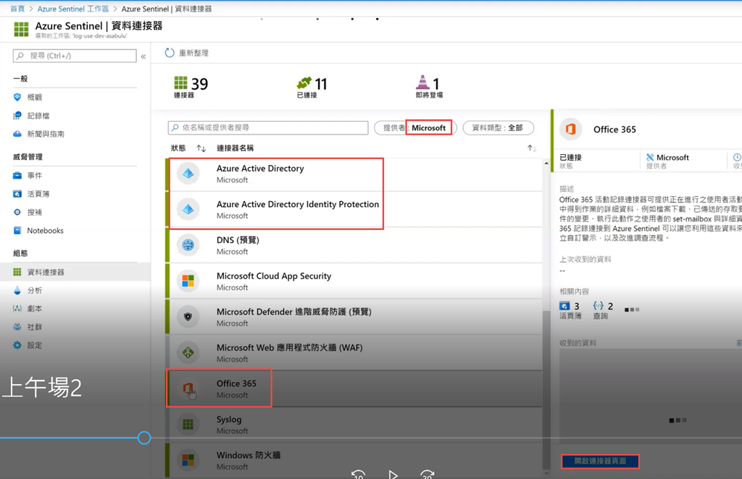742x479 pixels.
Task: Open 活頁簿 workbooks in sidebar
Action: (x=38, y=194)
